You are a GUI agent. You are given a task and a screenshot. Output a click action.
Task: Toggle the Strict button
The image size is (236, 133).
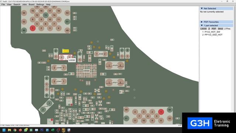point(221,29)
